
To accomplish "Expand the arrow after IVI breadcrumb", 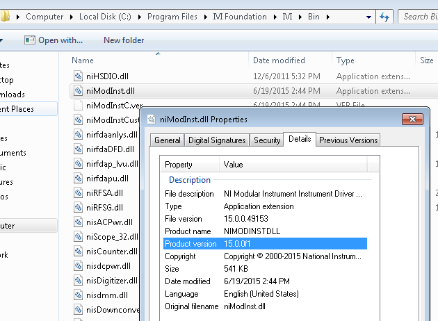I will coord(300,17).
